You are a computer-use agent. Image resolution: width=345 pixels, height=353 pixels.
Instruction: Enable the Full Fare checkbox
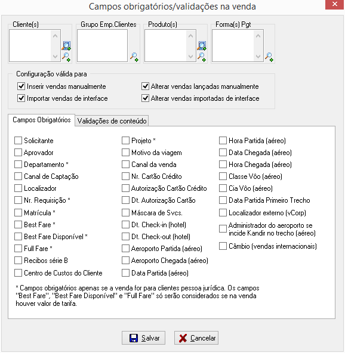[18, 248]
